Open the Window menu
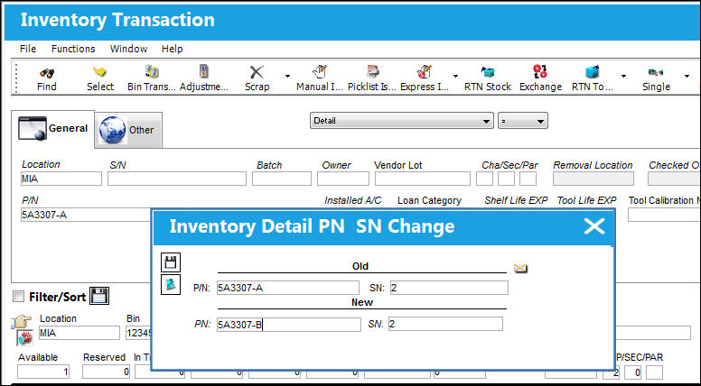Viewport: 701px width, 386px height. pyautogui.click(x=129, y=49)
